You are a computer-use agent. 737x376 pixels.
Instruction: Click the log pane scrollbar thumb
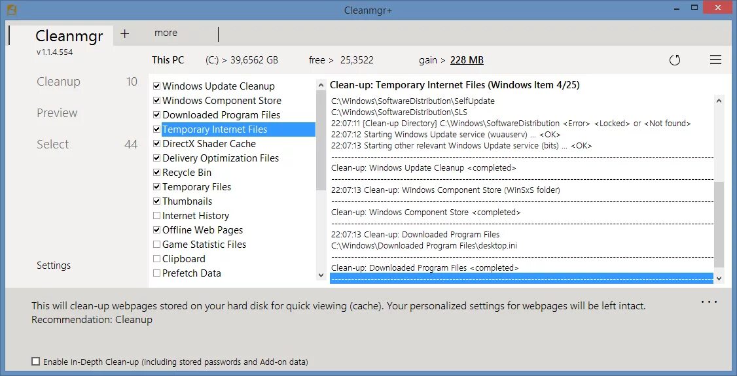(719, 224)
